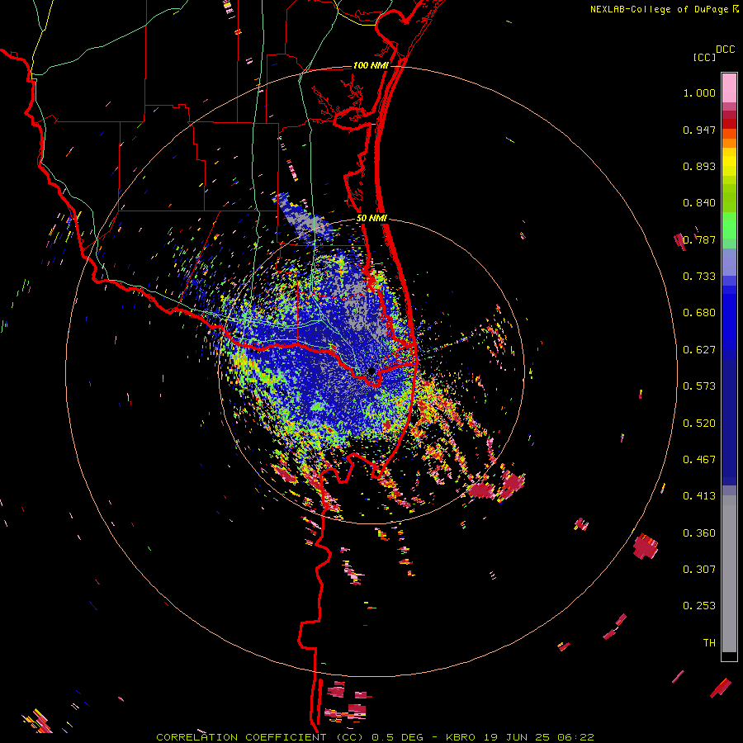
Task: Click the [CC] label above the color scale
Action: click(705, 57)
